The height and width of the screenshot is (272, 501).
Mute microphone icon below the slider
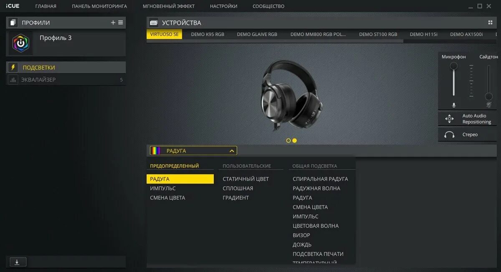click(454, 105)
